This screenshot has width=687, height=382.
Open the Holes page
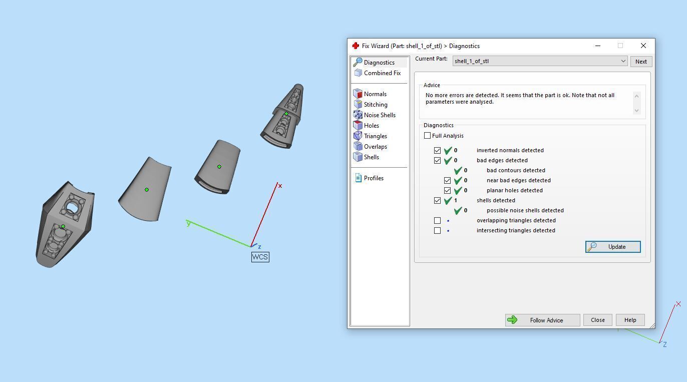click(x=372, y=126)
